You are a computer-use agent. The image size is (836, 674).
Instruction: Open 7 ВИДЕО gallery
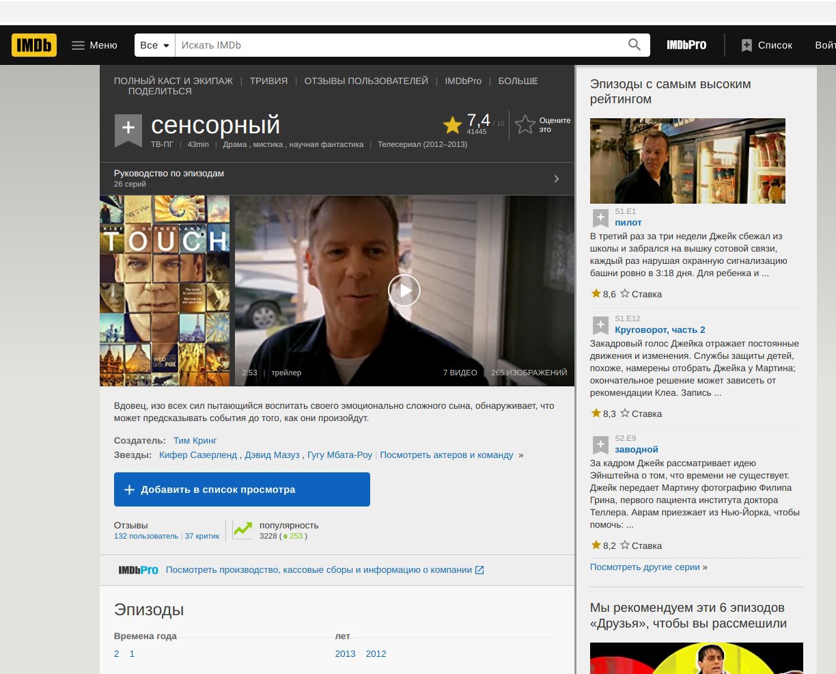click(x=460, y=373)
